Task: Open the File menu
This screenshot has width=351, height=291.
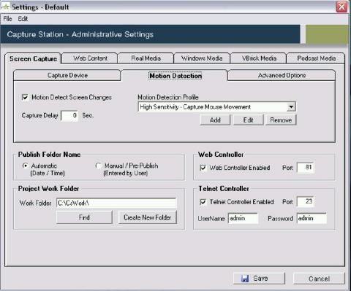Action: pos(7,19)
